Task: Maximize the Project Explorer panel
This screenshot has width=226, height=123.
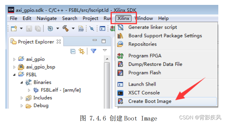Action: 104,41
